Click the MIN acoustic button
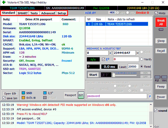 145,73
